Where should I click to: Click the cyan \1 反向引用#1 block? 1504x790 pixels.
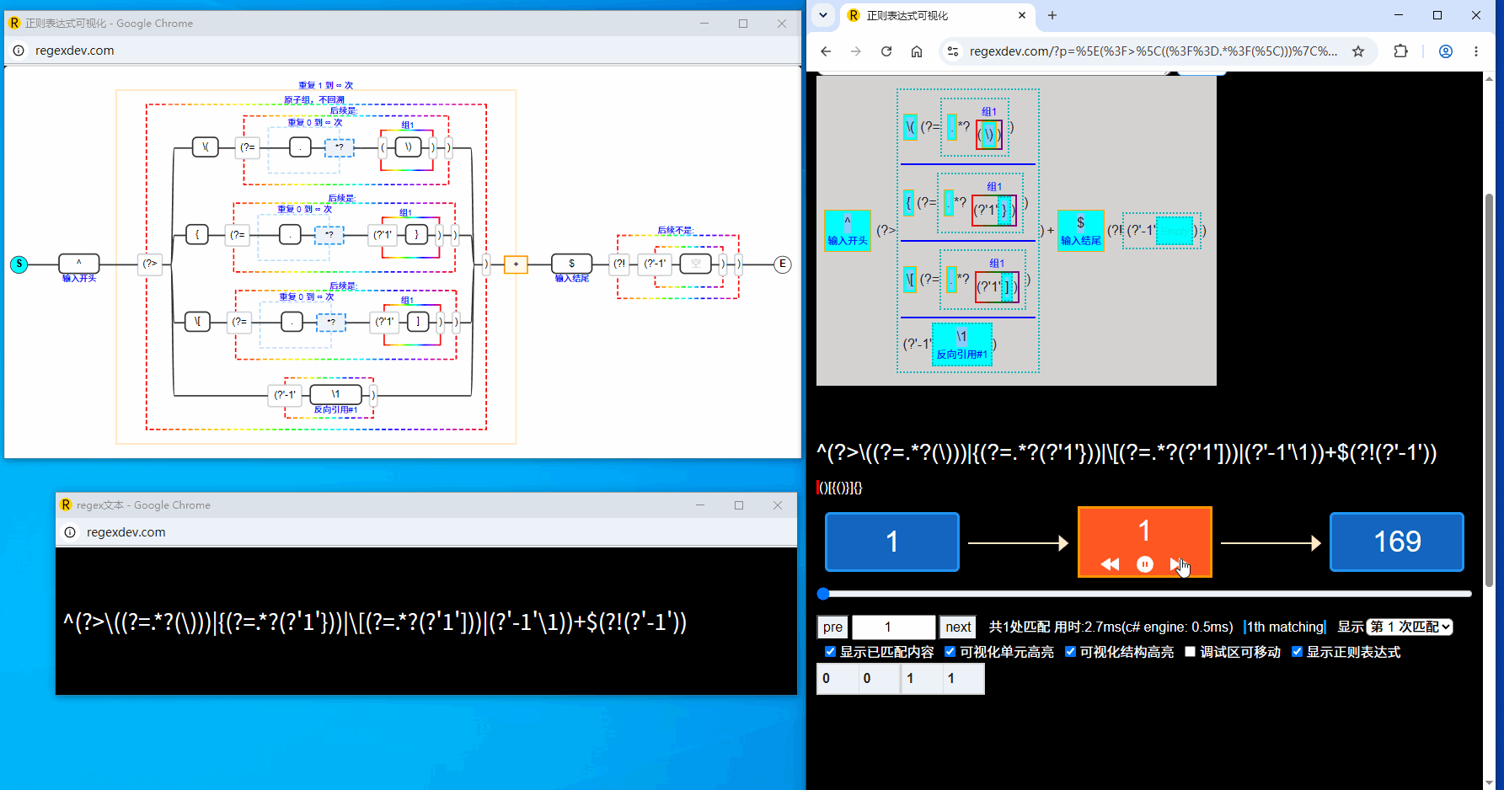961,344
